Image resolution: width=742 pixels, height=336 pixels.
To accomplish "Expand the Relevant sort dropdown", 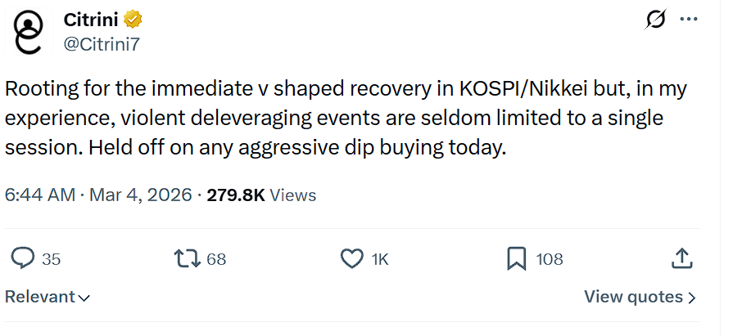I will pos(48,297).
